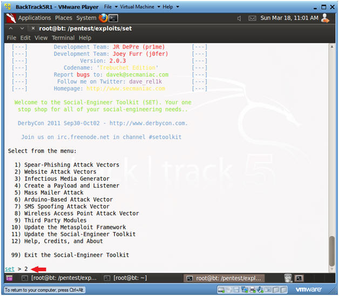Click the Version: 2.0.3 text

(103, 61)
